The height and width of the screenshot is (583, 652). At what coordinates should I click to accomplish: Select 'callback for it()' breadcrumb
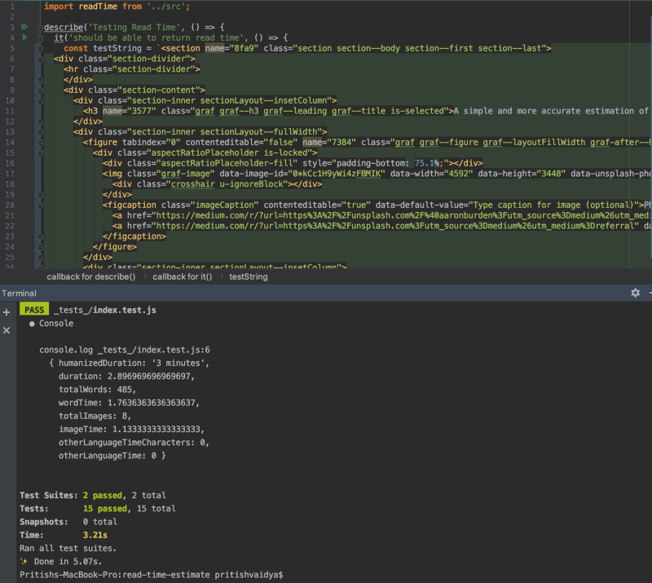pos(182,276)
